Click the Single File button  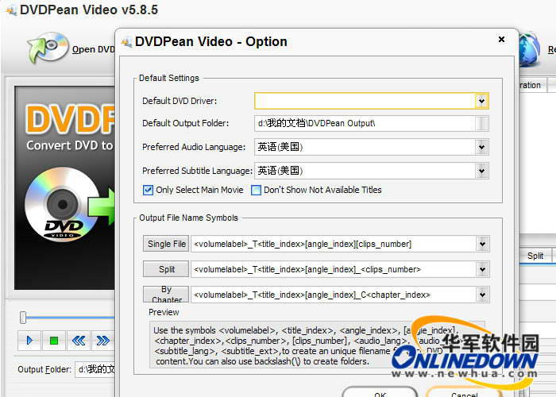pyautogui.click(x=166, y=244)
